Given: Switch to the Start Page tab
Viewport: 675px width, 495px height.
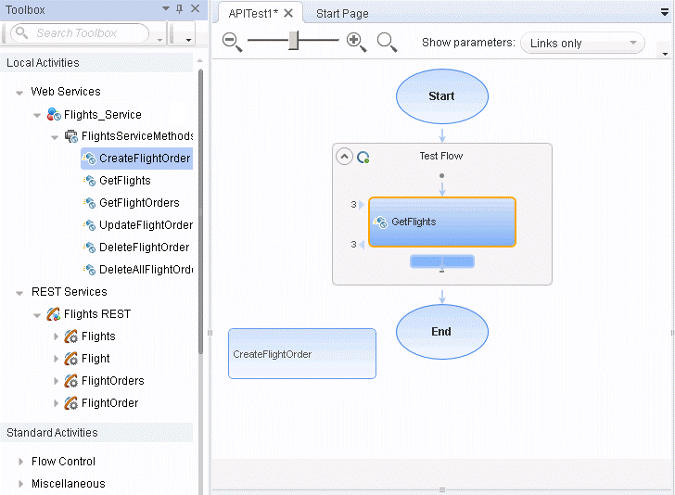Looking at the screenshot, I should [x=341, y=14].
